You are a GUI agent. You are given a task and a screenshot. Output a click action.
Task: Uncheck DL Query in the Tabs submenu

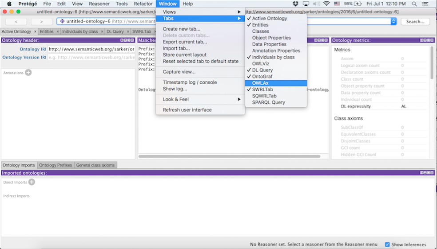coord(276,70)
